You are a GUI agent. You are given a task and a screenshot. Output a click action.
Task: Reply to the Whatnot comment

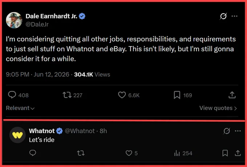tap(33, 153)
